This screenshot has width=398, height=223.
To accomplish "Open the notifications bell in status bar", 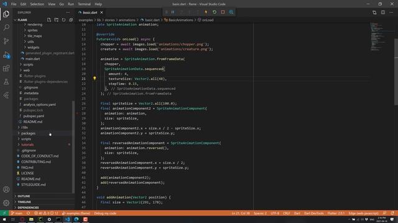I will coord(392,213).
